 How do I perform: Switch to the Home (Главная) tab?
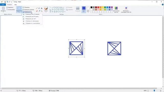click(x=9, y=5)
